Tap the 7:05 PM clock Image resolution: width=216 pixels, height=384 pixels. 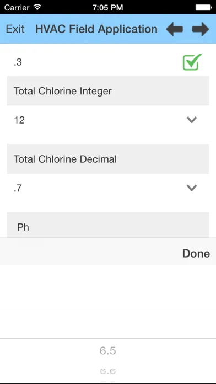click(x=107, y=8)
